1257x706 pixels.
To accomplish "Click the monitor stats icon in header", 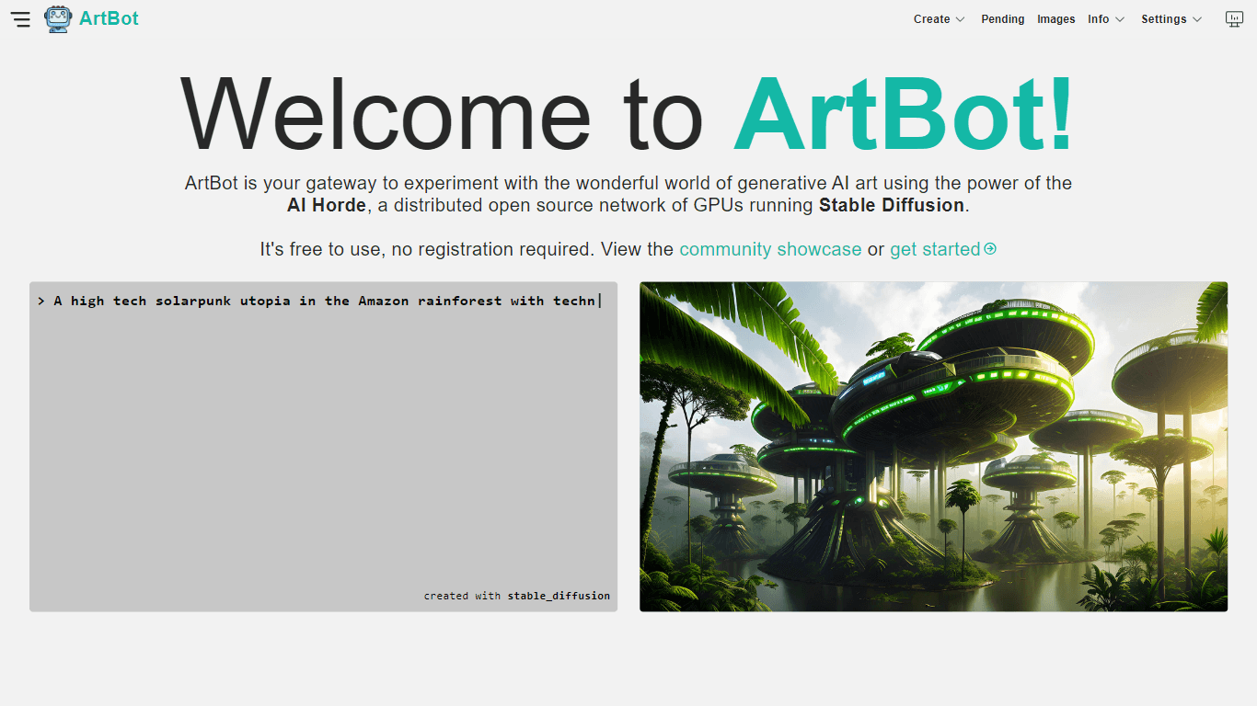I will pyautogui.click(x=1234, y=19).
